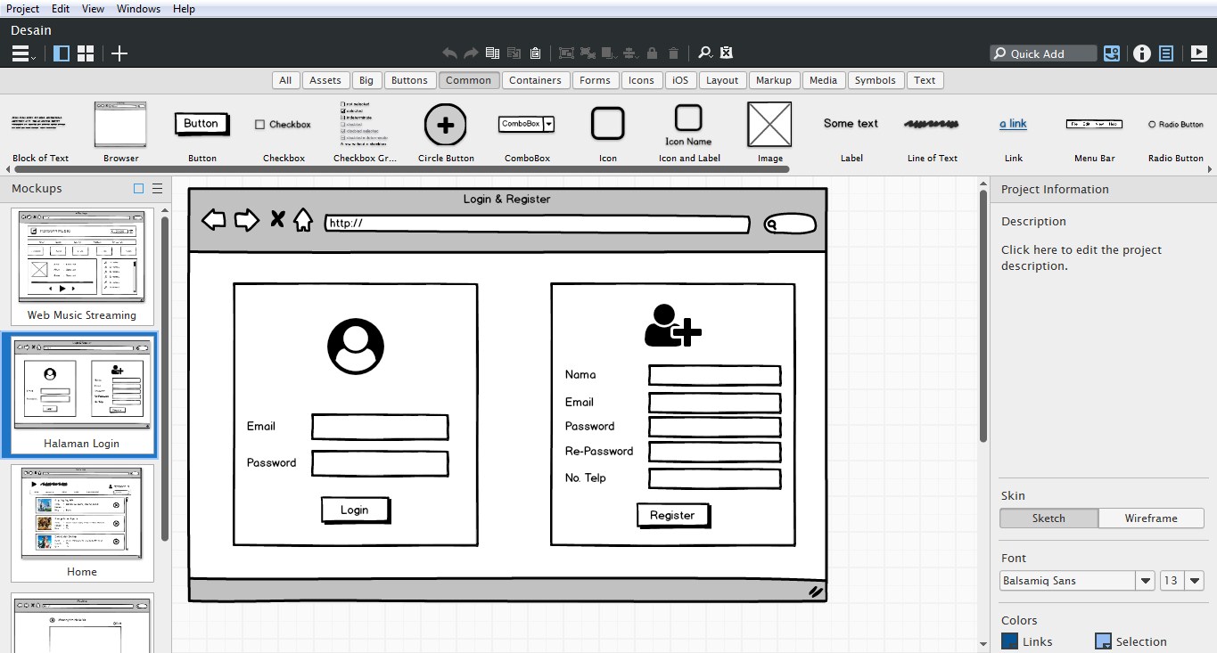1217x653 pixels.
Task: Toggle the notes panel icon
Action: click(1166, 53)
